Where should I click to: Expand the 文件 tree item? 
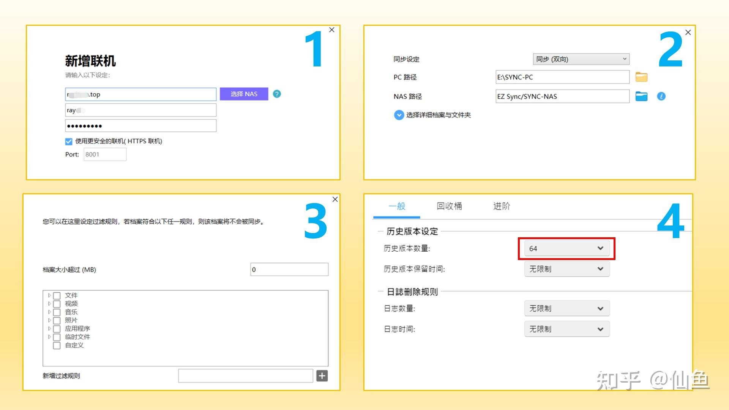point(50,295)
